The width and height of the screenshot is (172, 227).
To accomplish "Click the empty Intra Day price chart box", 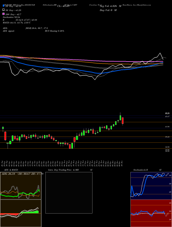I will pos(69,193).
